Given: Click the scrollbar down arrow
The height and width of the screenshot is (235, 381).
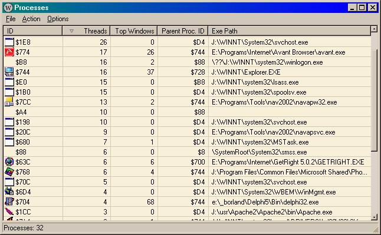Looking at the screenshot, I should tap(374, 217).
